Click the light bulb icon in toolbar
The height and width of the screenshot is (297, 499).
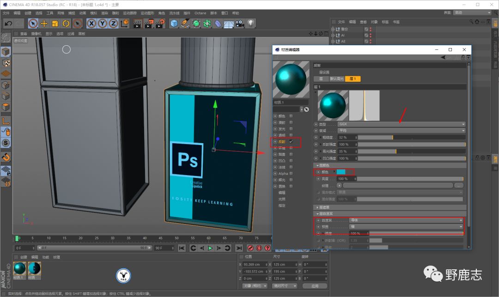pos(251,23)
